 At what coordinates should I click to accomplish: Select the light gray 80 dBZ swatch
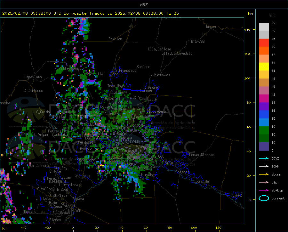[264, 27]
